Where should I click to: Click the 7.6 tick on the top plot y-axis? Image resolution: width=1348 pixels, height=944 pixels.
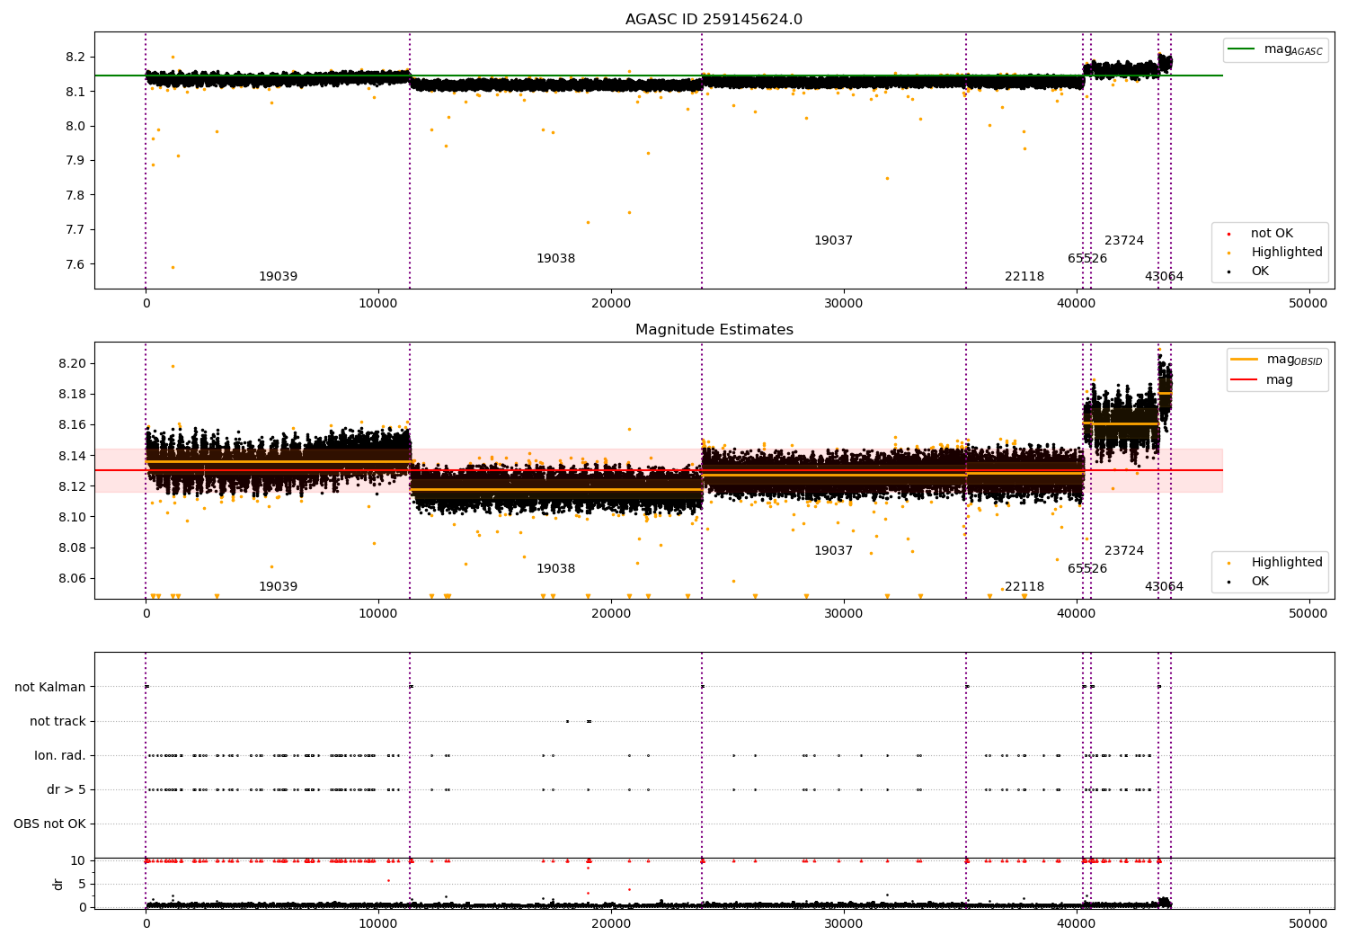click(75, 264)
